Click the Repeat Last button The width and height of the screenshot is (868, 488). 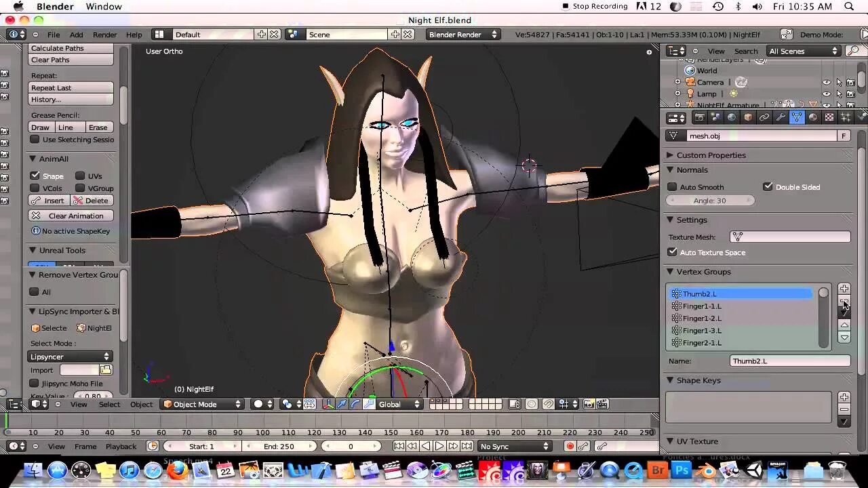click(71, 87)
